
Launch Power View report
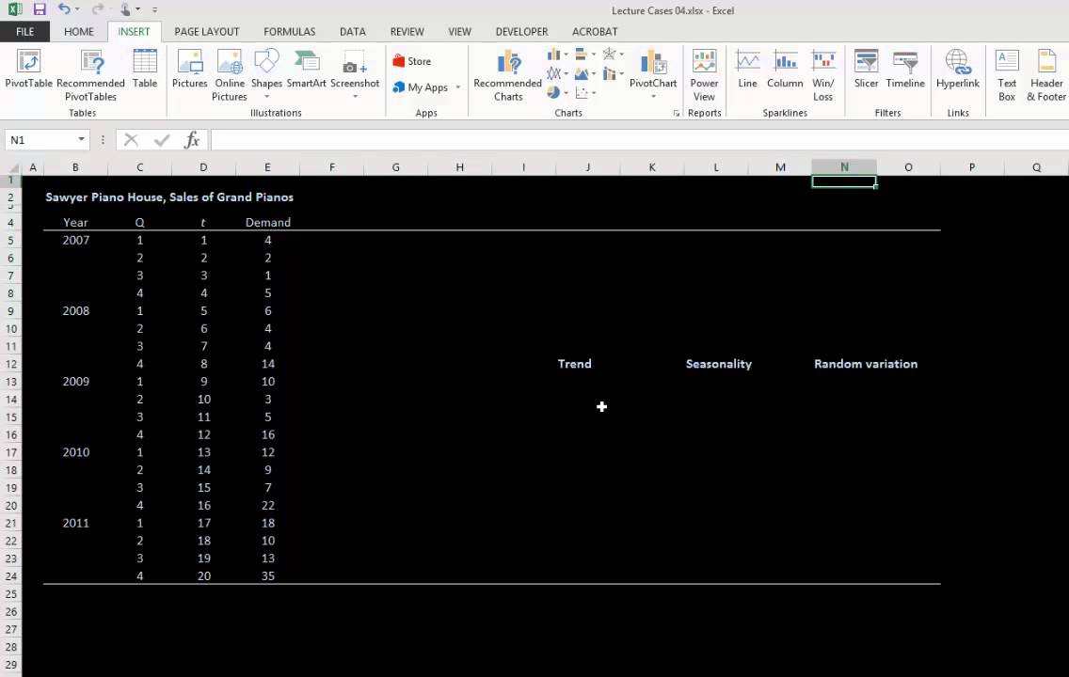pos(704,75)
